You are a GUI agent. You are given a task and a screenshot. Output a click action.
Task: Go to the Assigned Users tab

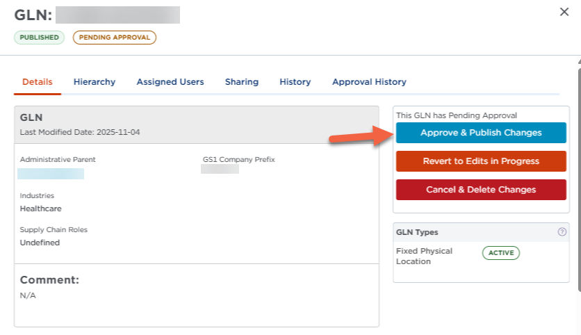(170, 82)
